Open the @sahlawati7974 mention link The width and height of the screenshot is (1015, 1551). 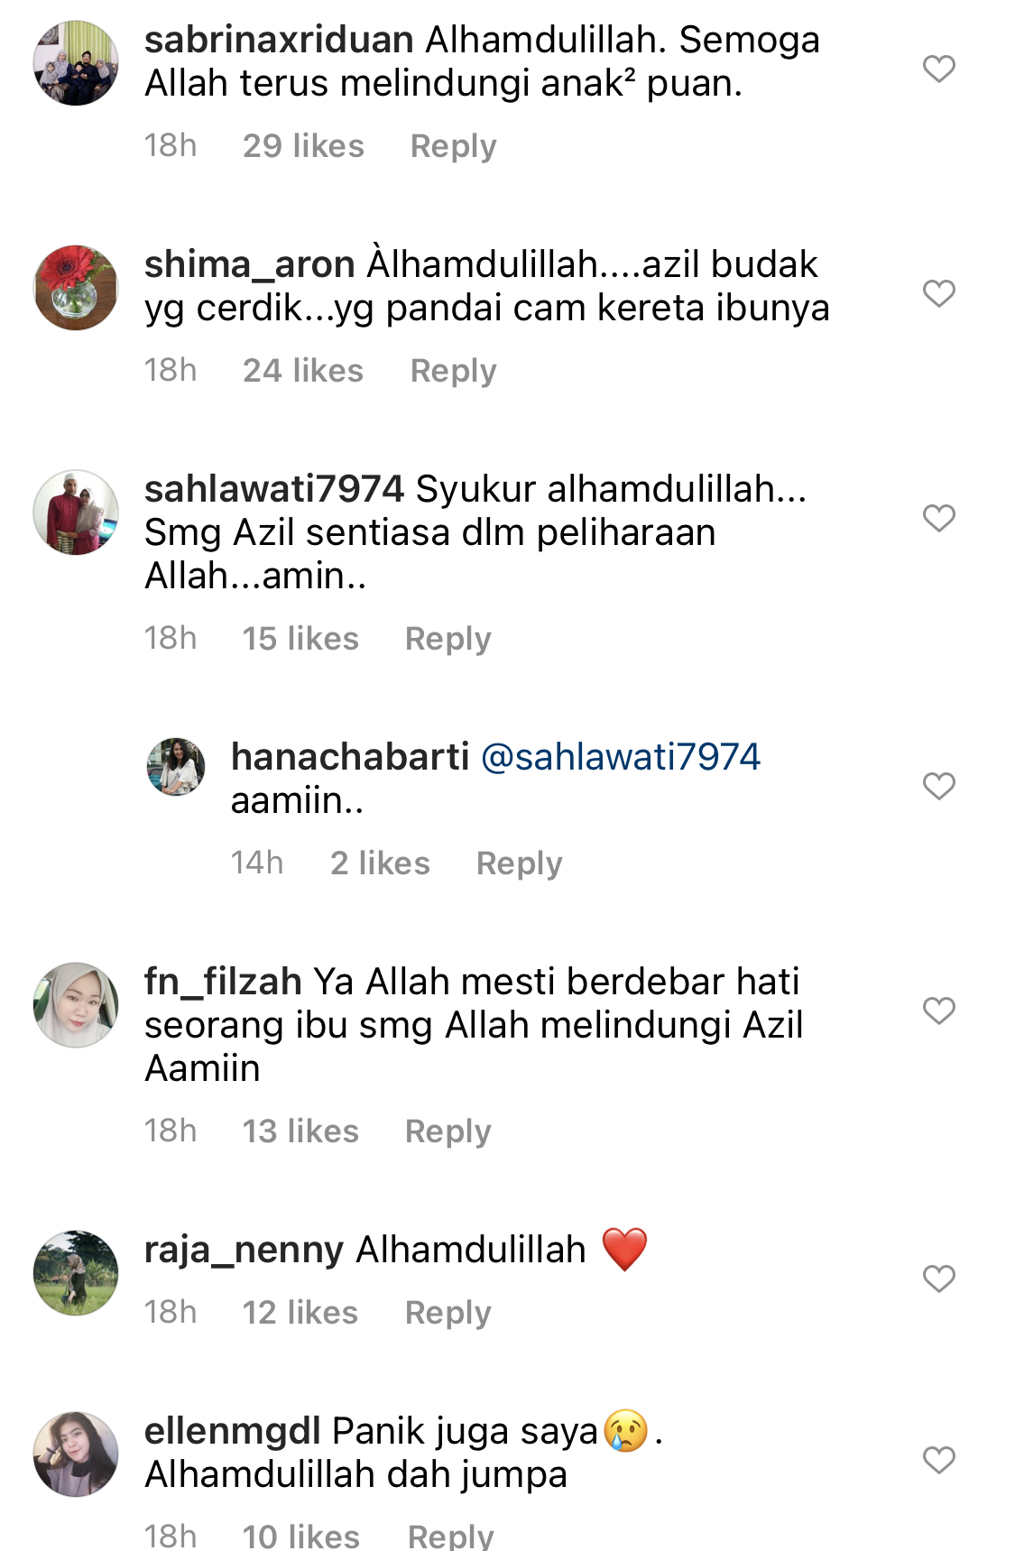click(621, 757)
